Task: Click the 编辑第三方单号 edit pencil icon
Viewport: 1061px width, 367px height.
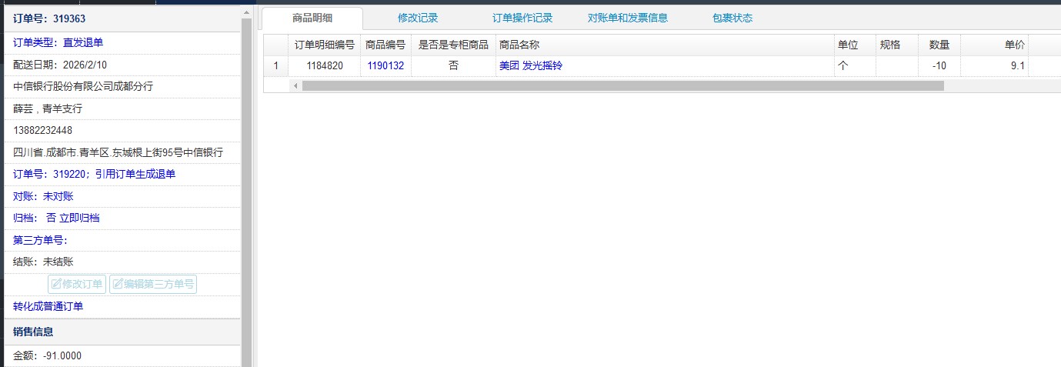Action: coord(118,285)
